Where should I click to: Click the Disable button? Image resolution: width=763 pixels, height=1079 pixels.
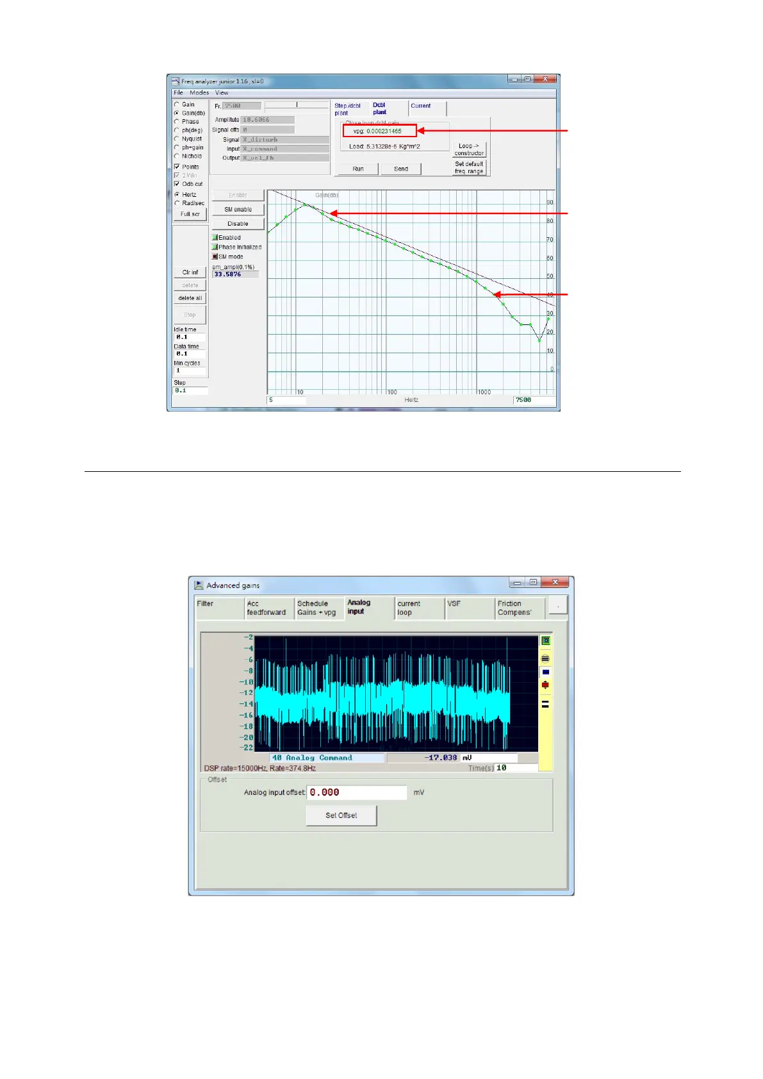click(x=238, y=224)
